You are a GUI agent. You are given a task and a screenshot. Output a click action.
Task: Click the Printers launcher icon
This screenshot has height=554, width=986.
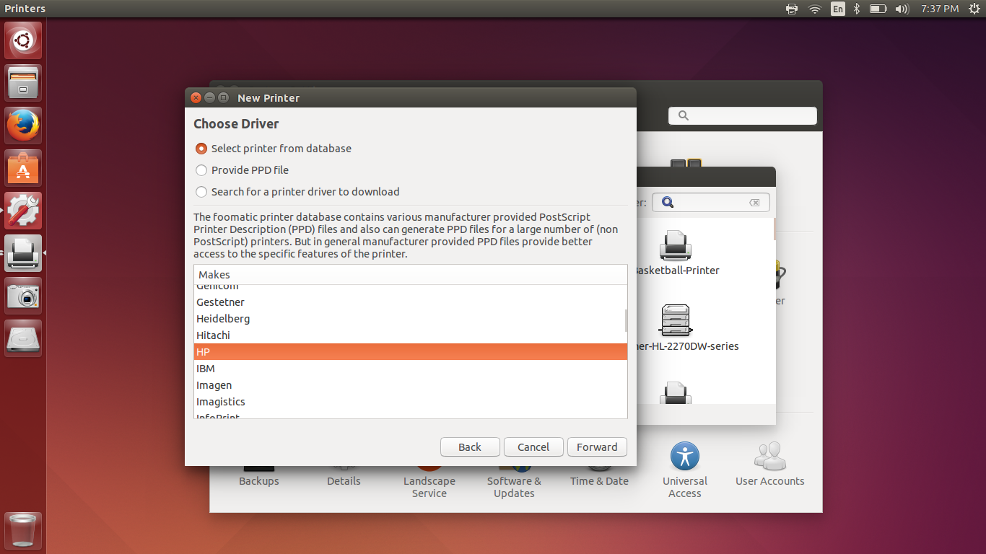click(23, 253)
